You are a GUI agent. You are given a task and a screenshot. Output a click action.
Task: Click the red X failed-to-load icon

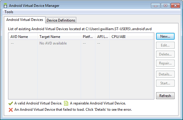11,110
